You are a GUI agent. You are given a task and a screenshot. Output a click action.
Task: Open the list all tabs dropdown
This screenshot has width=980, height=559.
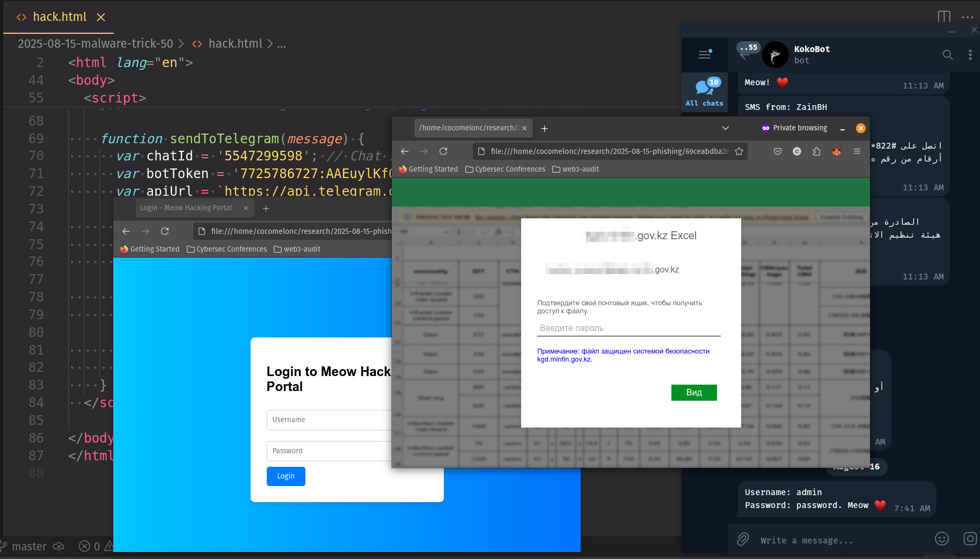point(726,128)
